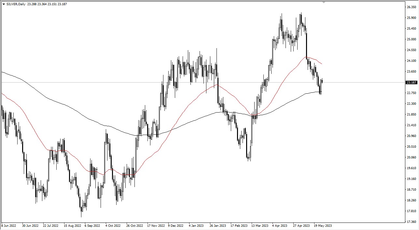Click the 26.350 price scale label
Viewport: 419px width, 230px height.
pyautogui.click(x=412, y=7)
